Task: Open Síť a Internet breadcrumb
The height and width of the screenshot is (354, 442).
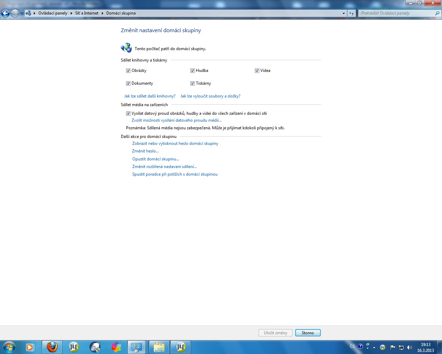Action: tap(87, 13)
